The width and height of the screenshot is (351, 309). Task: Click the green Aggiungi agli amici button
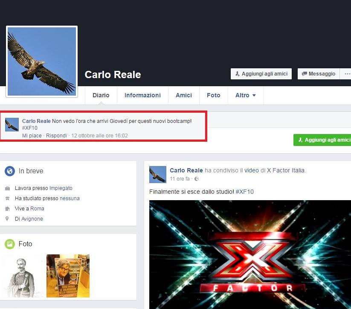(323, 140)
